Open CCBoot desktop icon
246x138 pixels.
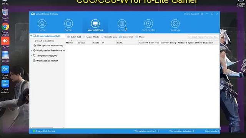pyautogui.click(x=5, y=56)
